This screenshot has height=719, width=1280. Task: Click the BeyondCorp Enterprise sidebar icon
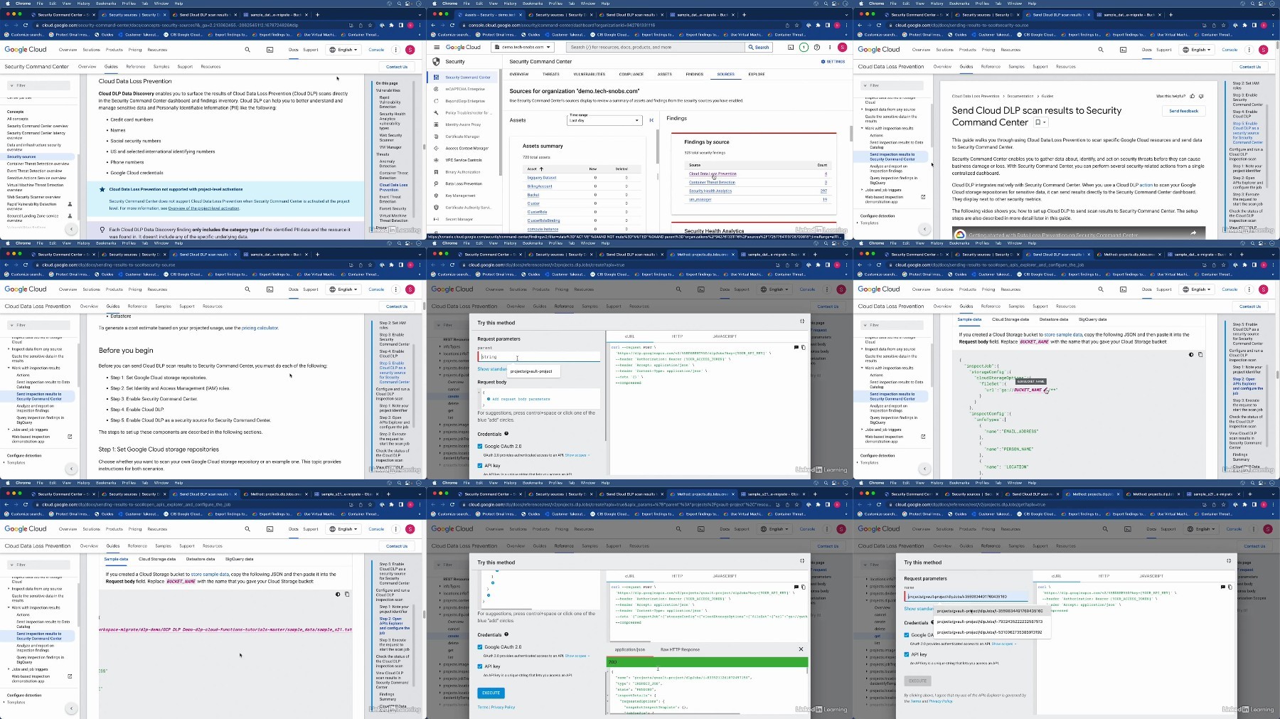tap(436, 101)
